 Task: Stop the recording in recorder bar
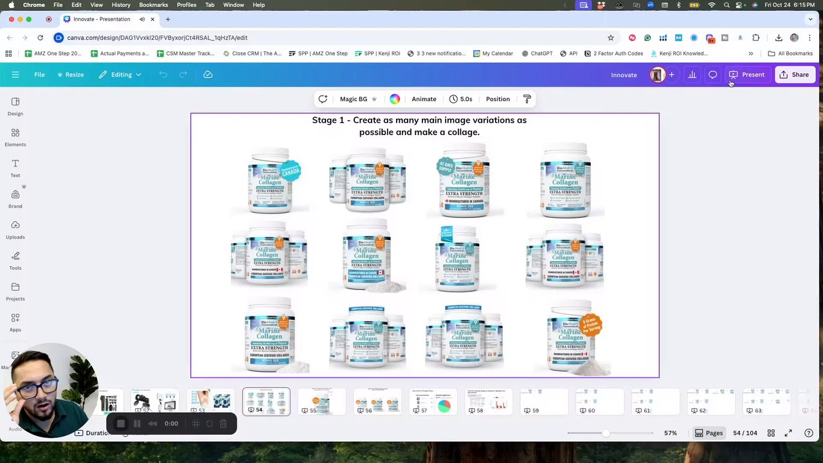pyautogui.click(x=121, y=423)
